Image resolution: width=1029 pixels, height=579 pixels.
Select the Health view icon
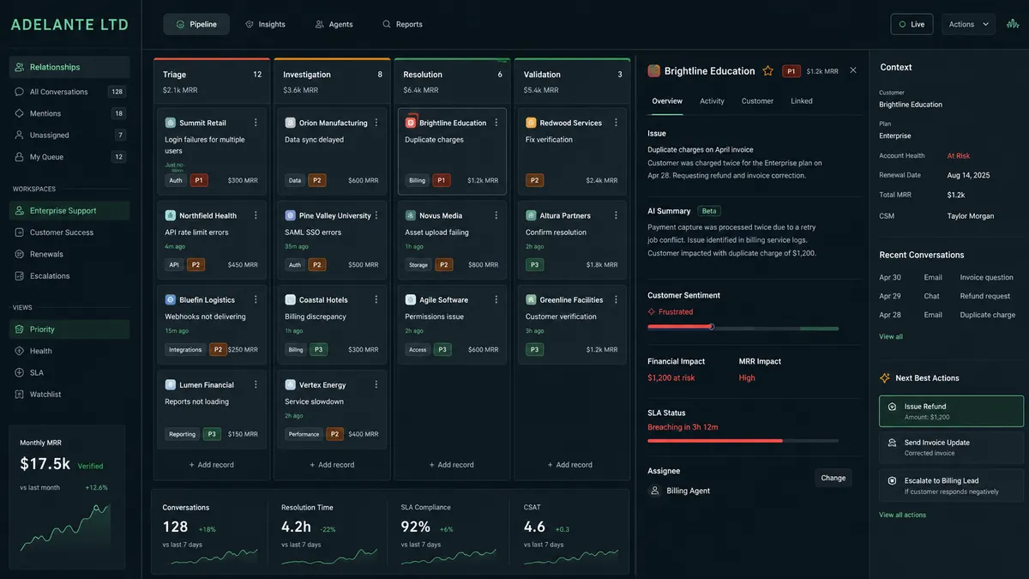[21, 351]
